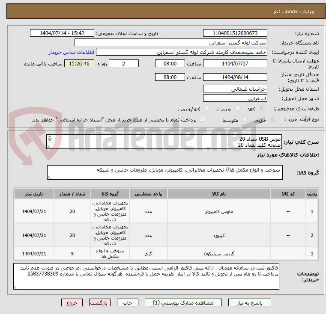
Task: Click the price validity date 1404/08/14
Action: [x=235, y=77]
